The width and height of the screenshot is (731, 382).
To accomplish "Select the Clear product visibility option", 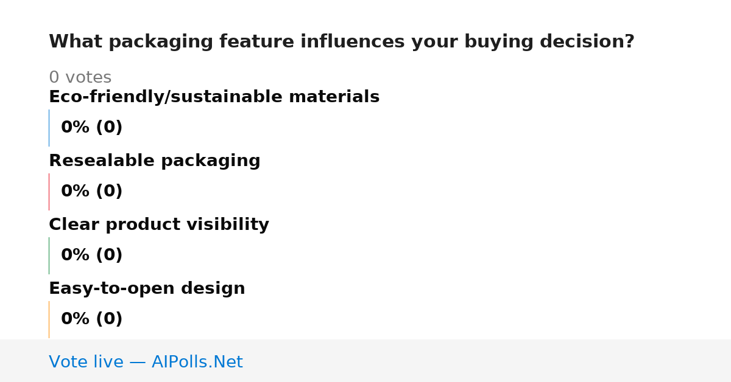I will click(x=159, y=224).
